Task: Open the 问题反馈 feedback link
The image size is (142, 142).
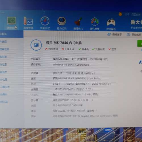Action: 136,14
